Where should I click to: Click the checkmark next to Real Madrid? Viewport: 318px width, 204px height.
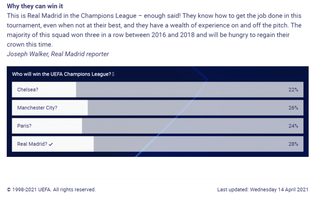point(50,144)
